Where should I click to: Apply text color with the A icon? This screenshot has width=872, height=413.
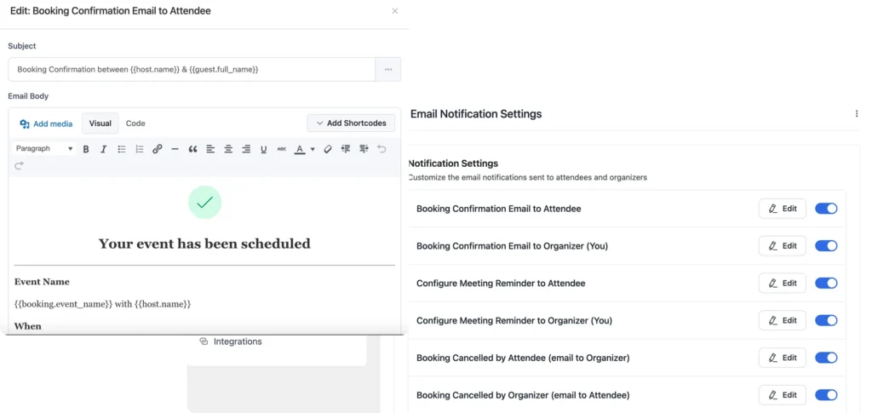tap(300, 149)
